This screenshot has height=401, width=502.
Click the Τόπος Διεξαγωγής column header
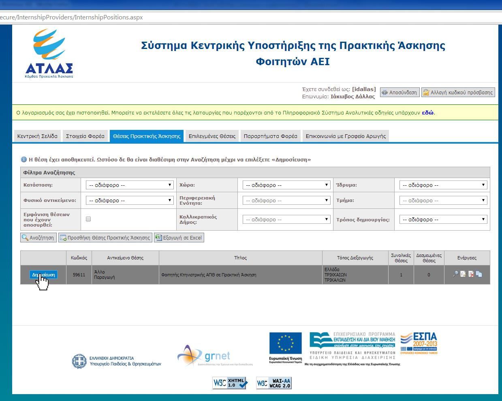click(355, 258)
